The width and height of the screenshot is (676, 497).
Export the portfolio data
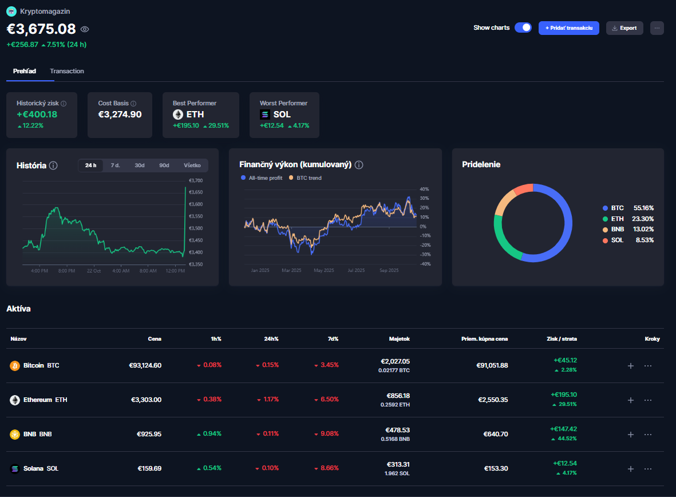pos(624,27)
